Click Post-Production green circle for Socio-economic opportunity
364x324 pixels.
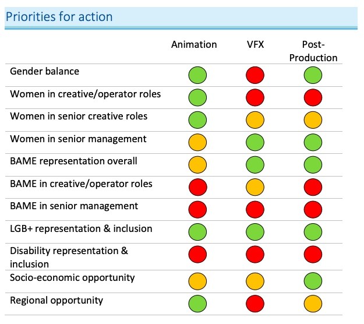tap(313, 281)
